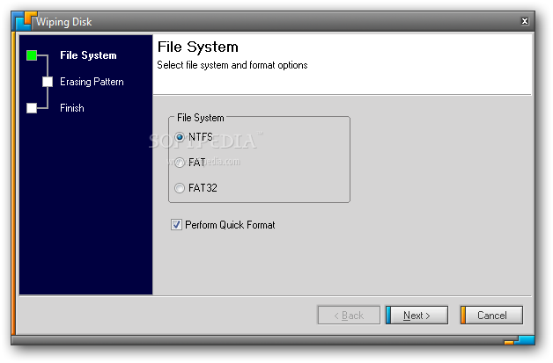Click the green File System step marker
The image size is (553, 363).
click(32, 55)
